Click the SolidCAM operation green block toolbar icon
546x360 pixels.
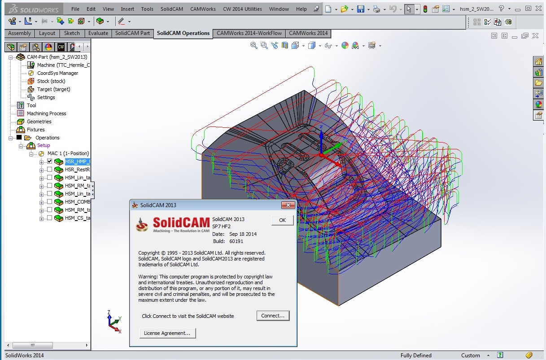(x=100, y=21)
